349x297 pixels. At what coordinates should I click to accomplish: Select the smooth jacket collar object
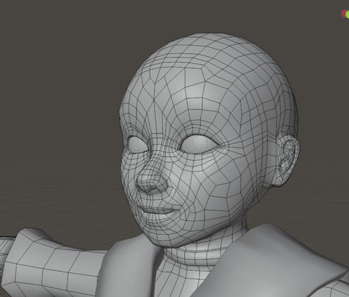pyautogui.click(x=262, y=261)
